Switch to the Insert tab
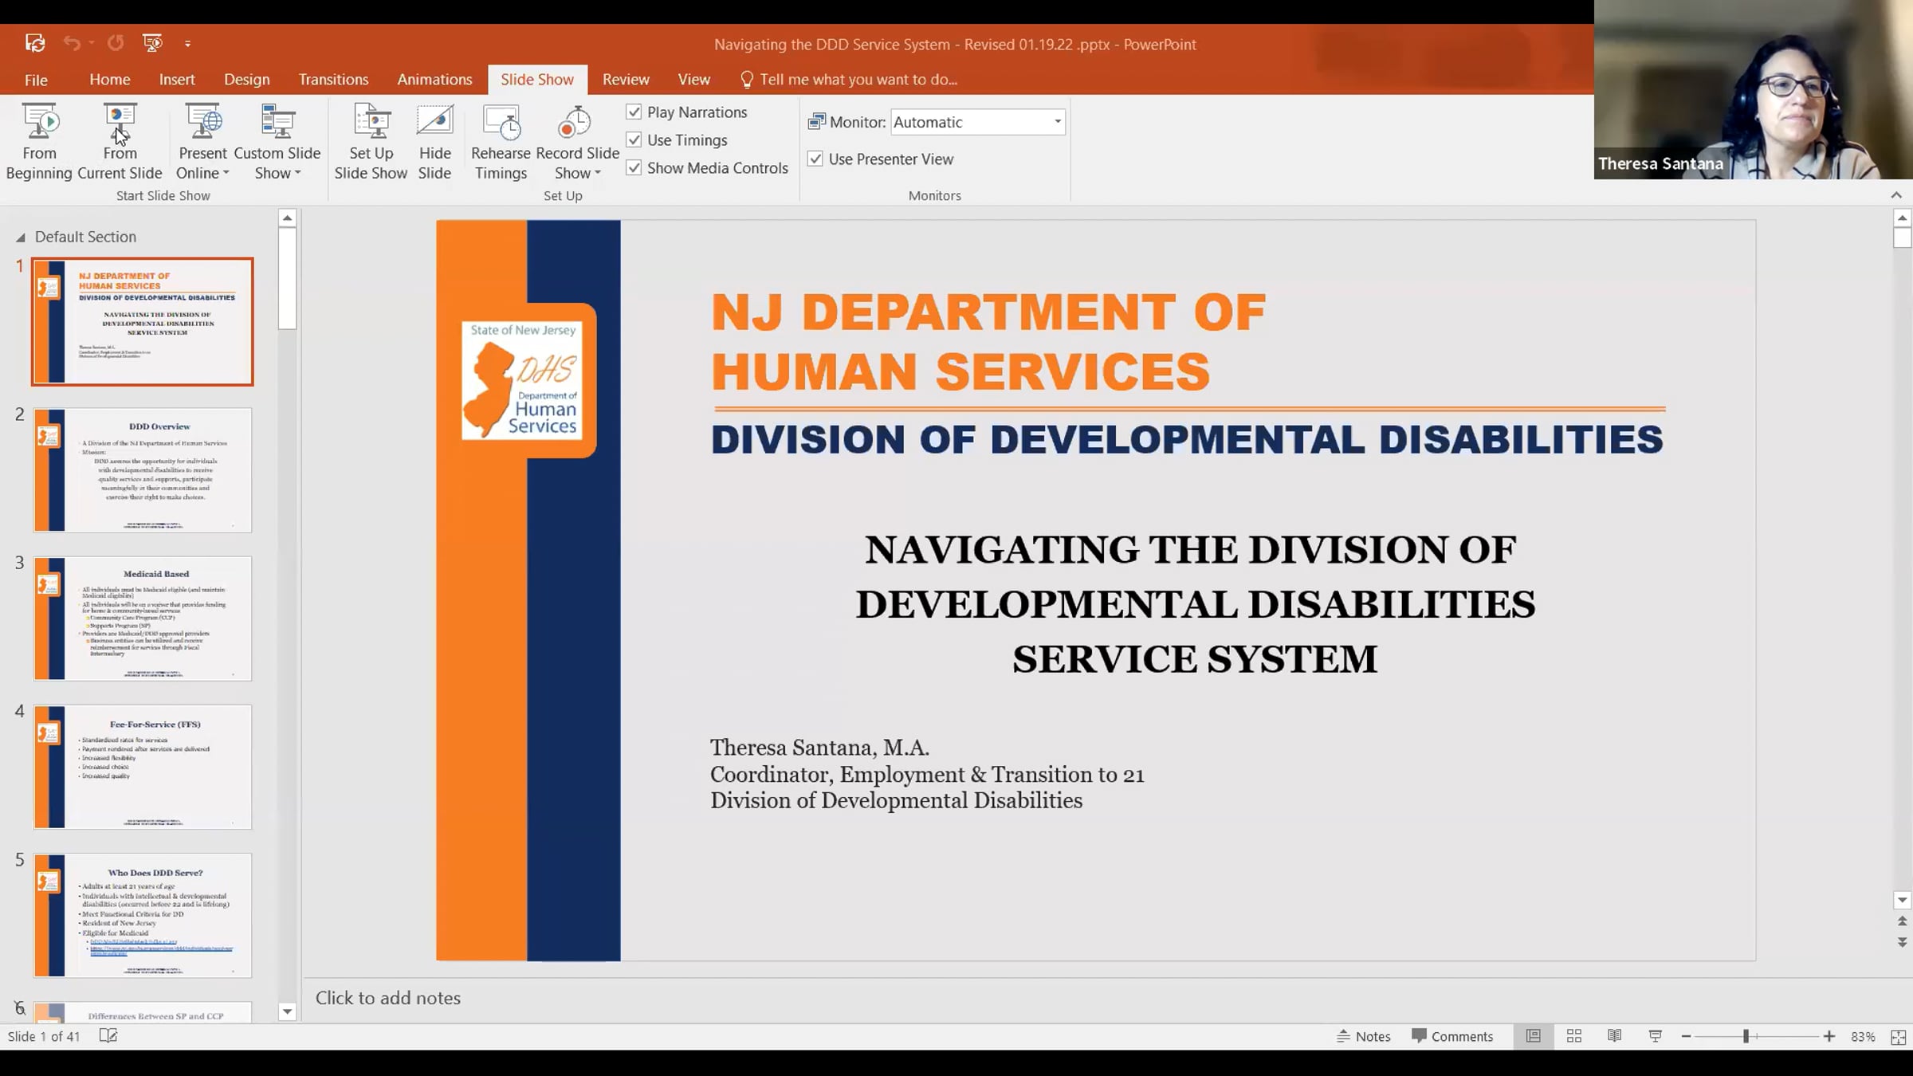Image resolution: width=1913 pixels, height=1076 pixels. point(177,80)
